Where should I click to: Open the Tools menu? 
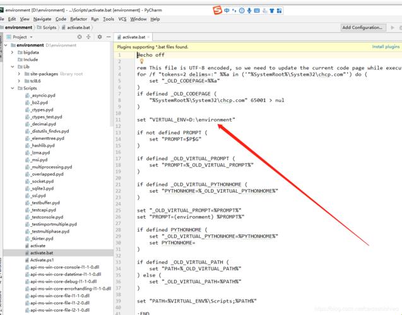(109, 19)
